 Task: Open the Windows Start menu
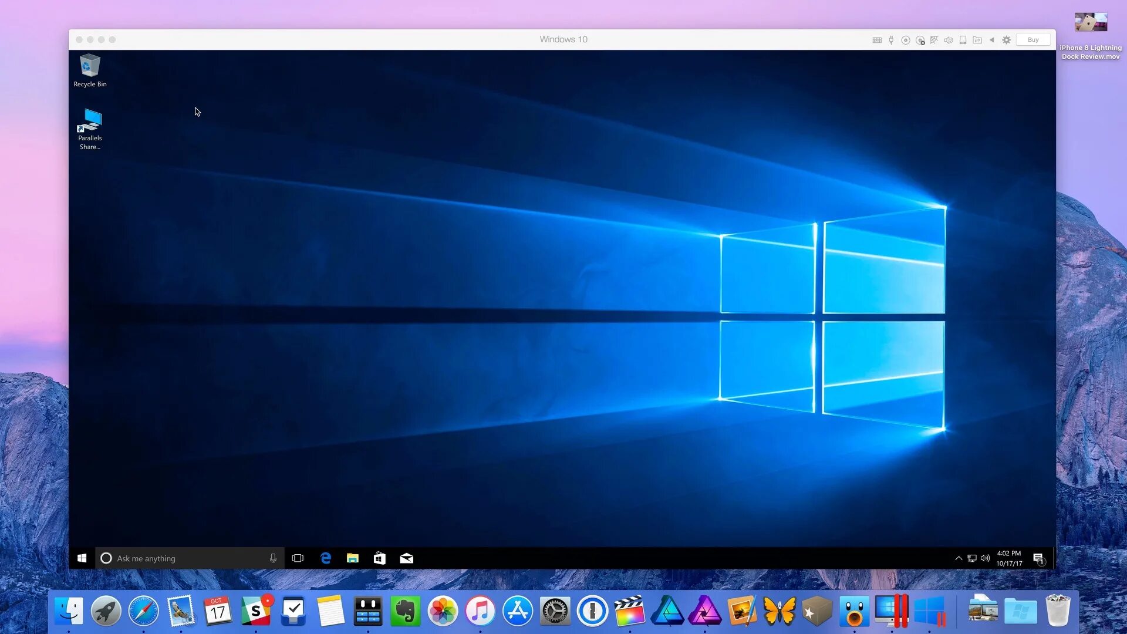[x=82, y=558]
